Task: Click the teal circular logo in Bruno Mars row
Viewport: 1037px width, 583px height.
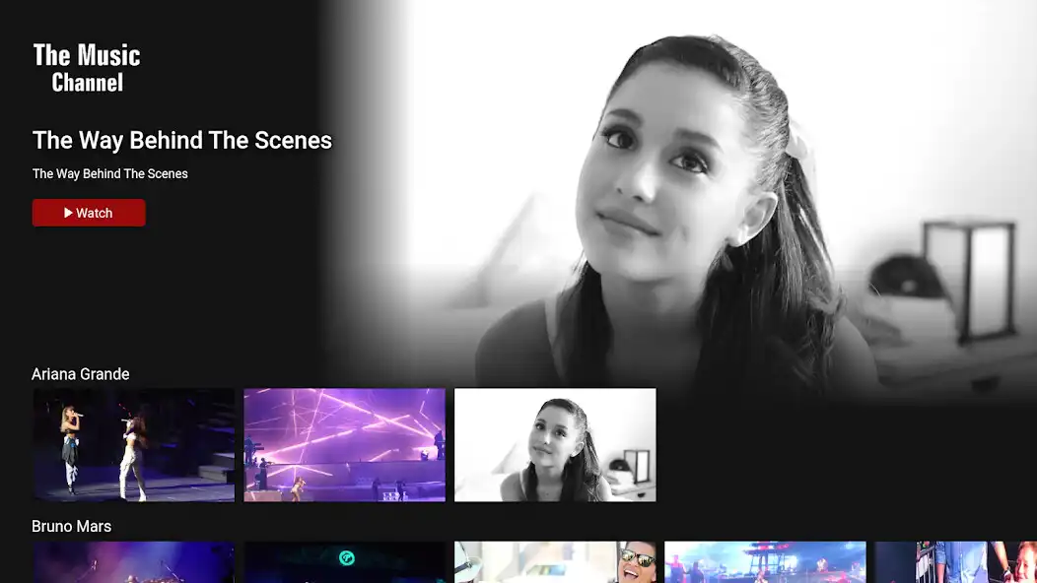Action: [346, 557]
